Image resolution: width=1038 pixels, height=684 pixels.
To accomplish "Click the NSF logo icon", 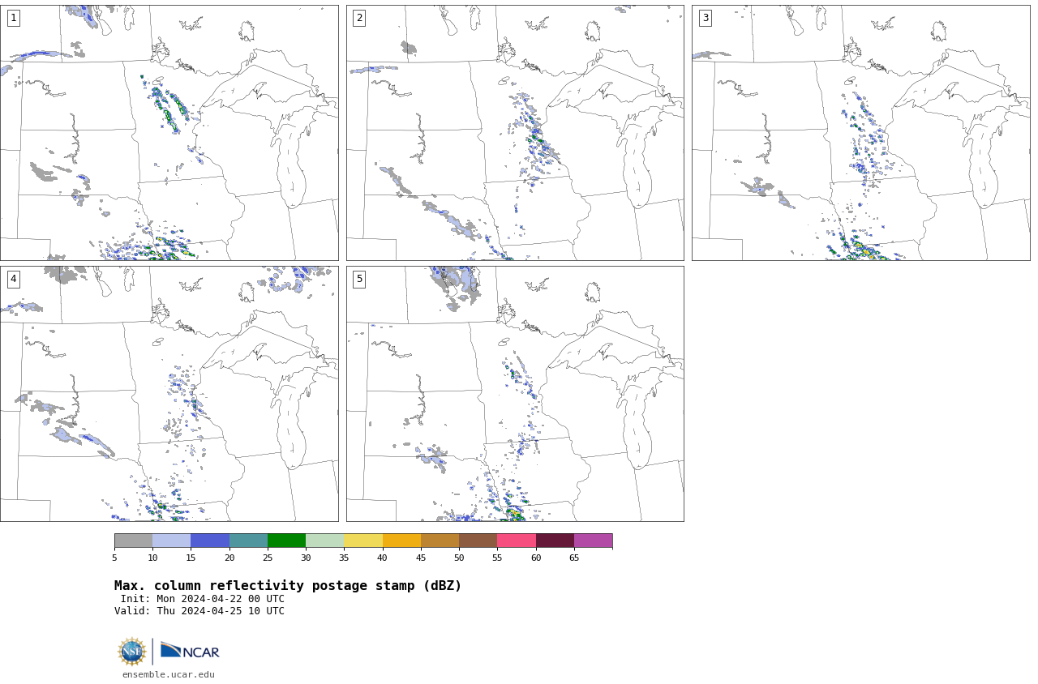I will click(132, 652).
